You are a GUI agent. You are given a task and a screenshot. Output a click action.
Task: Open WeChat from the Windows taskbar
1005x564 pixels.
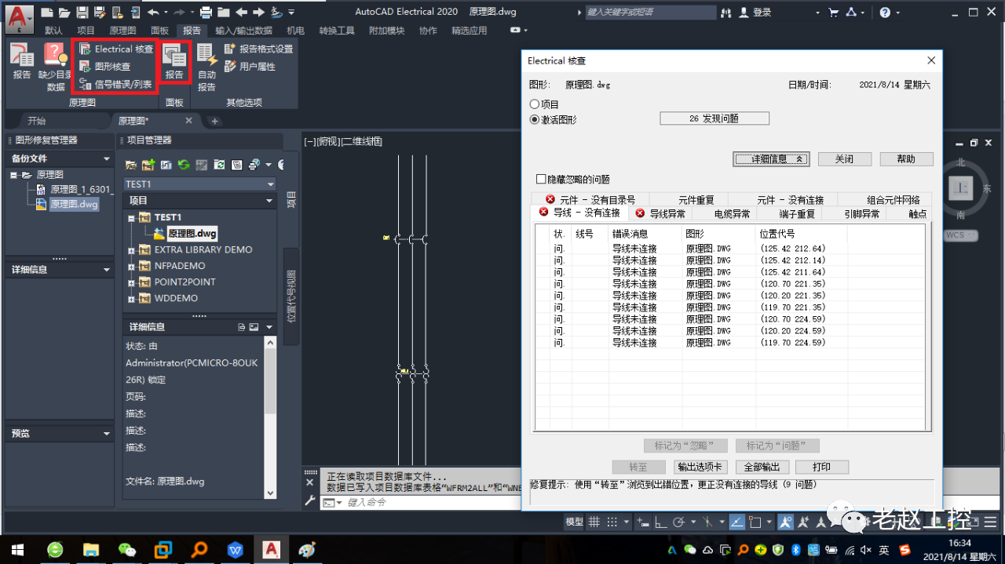pos(126,549)
